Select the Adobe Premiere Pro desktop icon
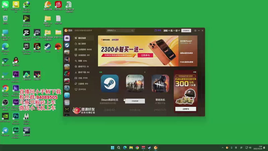 [16, 77]
